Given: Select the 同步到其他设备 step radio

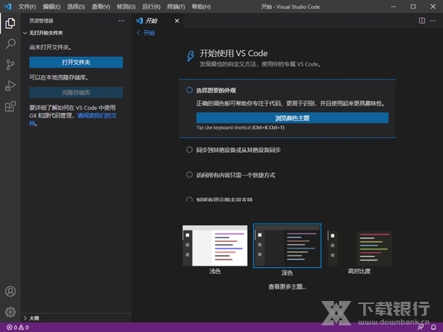Looking at the screenshot, I should click(x=189, y=150).
